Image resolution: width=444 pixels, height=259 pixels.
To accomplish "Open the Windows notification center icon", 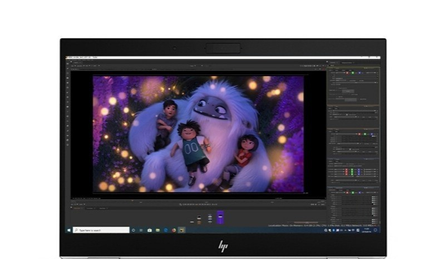I will pos(376,230).
